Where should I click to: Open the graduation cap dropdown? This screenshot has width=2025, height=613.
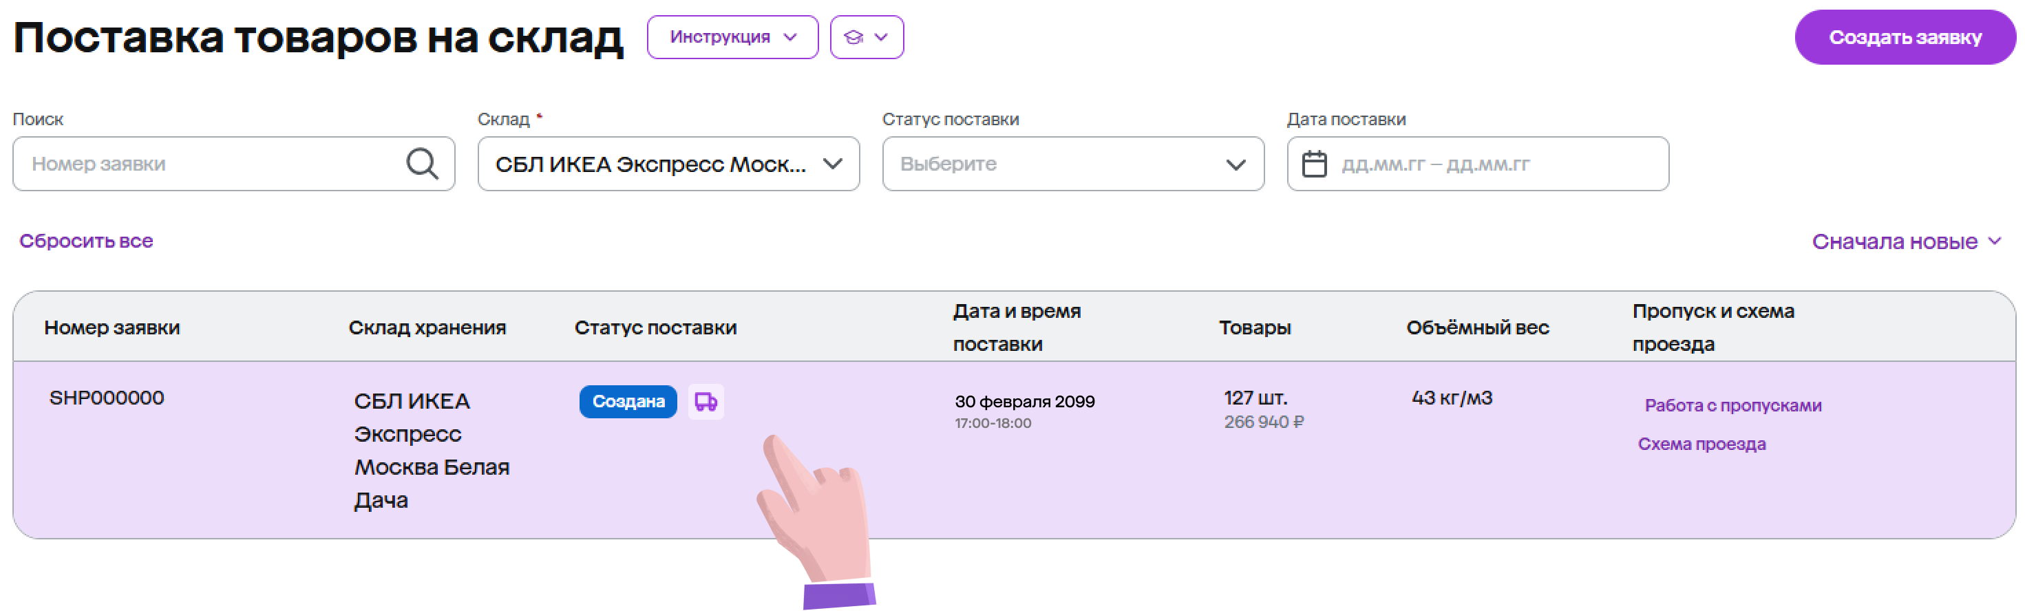867,37
